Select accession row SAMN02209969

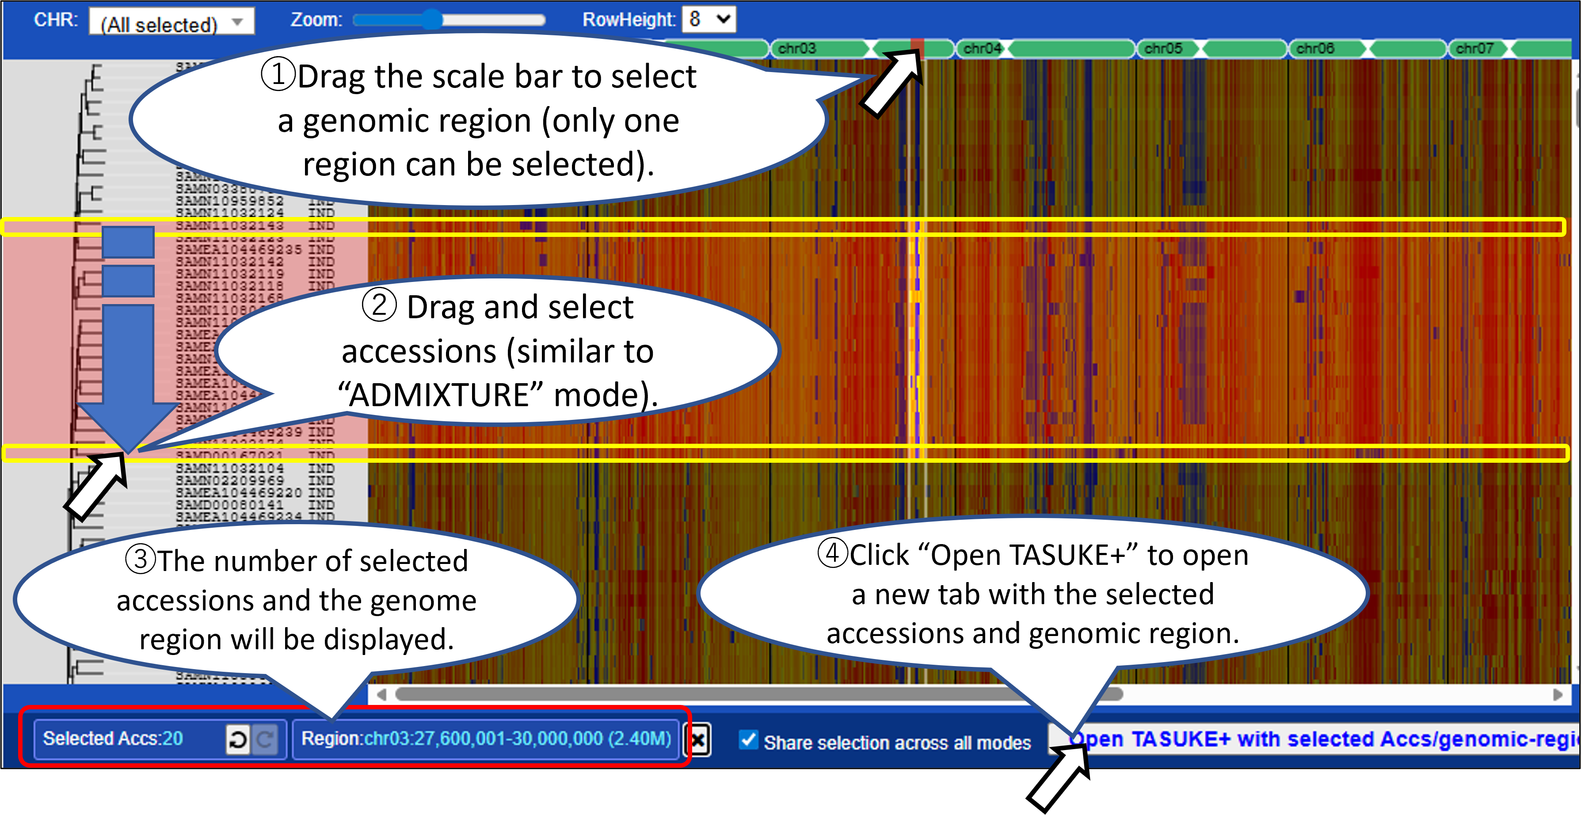tap(255, 480)
